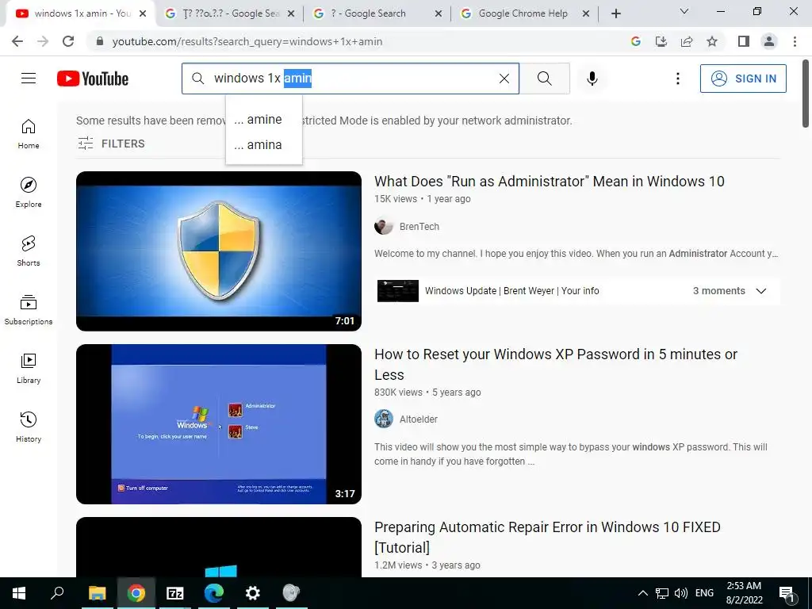812x609 pixels.
Task: Open Microsoft Edge from taskbar
Action: click(213, 593)
